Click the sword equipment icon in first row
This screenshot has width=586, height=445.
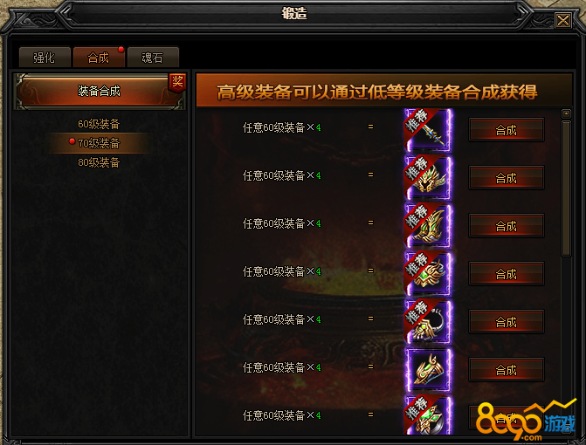428,129
